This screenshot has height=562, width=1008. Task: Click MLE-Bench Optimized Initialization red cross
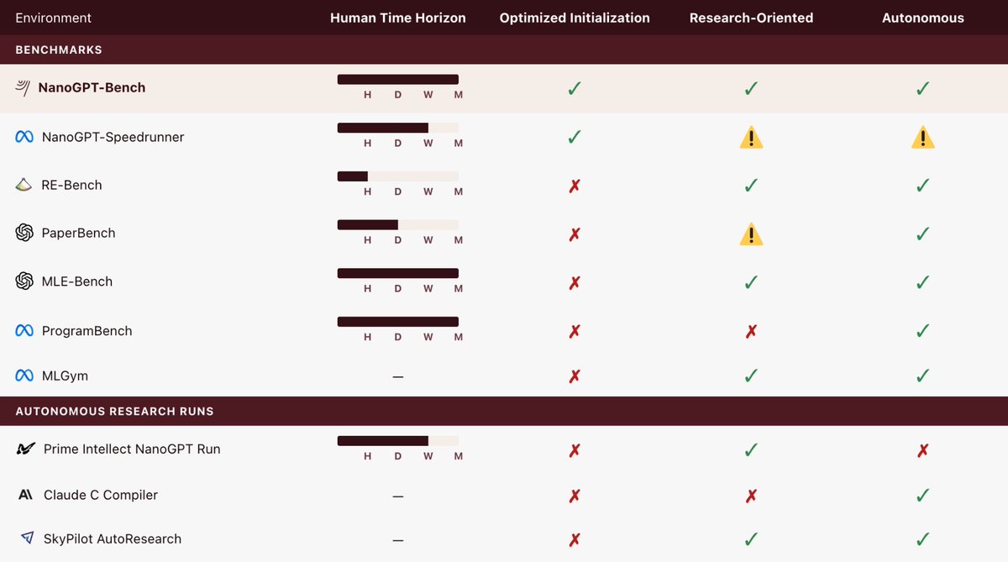tap(575, 282)
